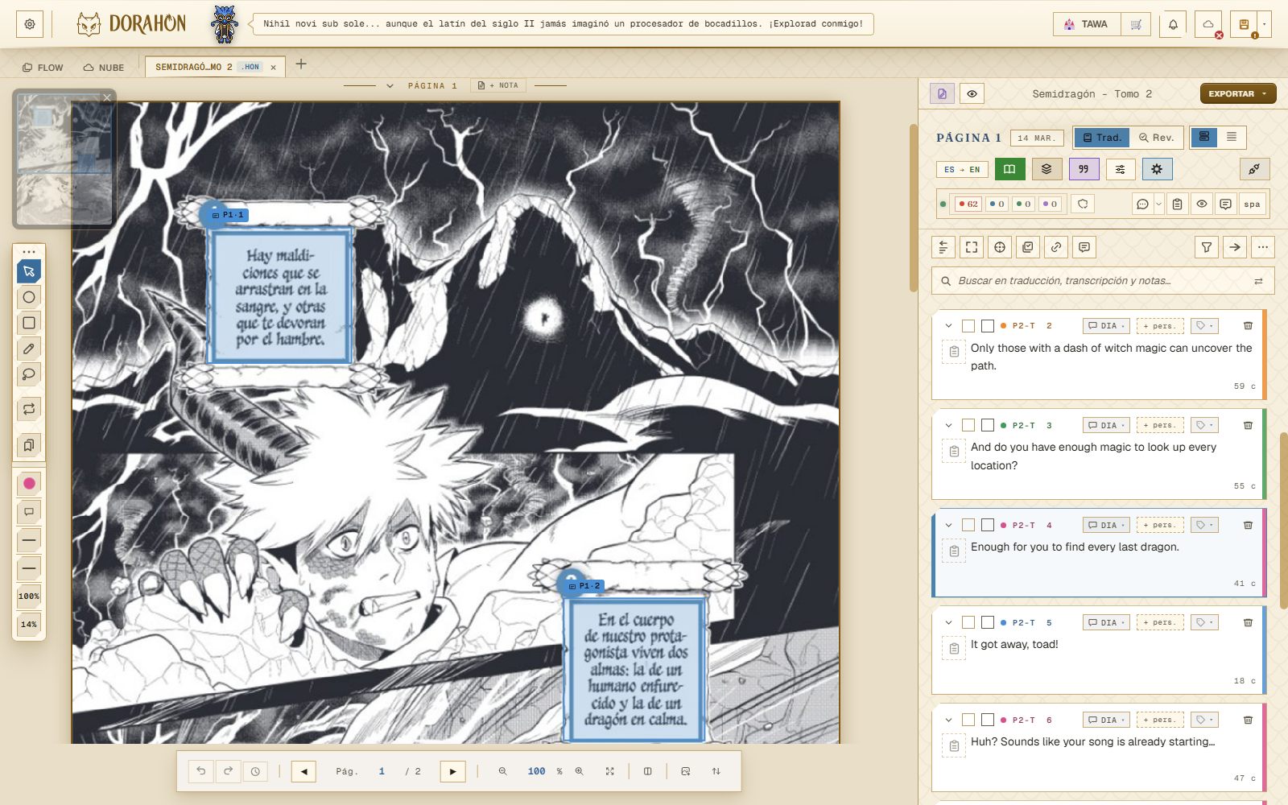Click the ES → EN language button
This screenshot has height=805, width=1288.
coord(962,169)
